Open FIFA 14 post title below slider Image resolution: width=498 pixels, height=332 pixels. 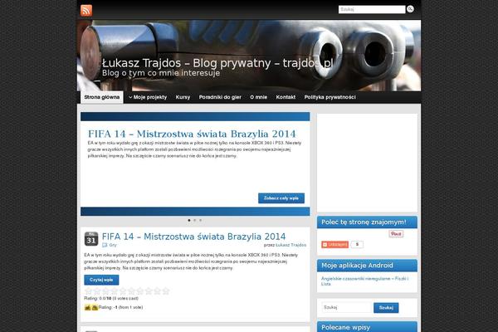(193, 237)
